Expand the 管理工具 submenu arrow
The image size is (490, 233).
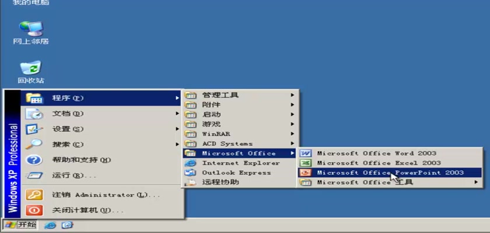(292, 95)
